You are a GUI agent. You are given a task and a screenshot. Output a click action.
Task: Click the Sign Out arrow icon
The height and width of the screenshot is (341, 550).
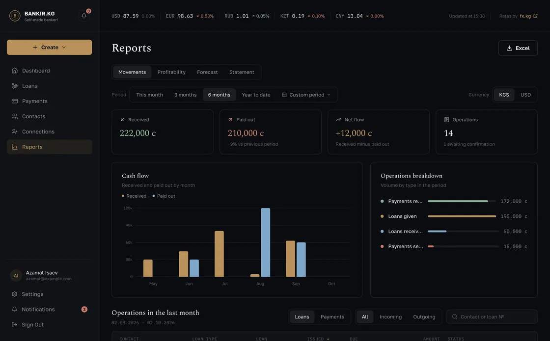14,324
